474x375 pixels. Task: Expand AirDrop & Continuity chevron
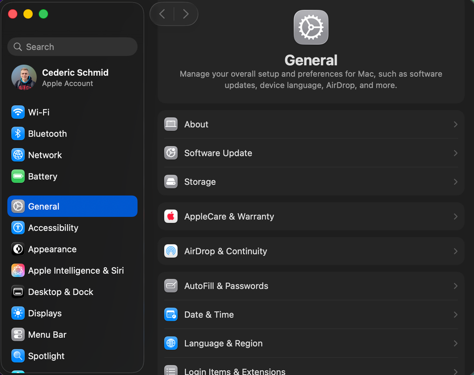[x=455, y=251]
